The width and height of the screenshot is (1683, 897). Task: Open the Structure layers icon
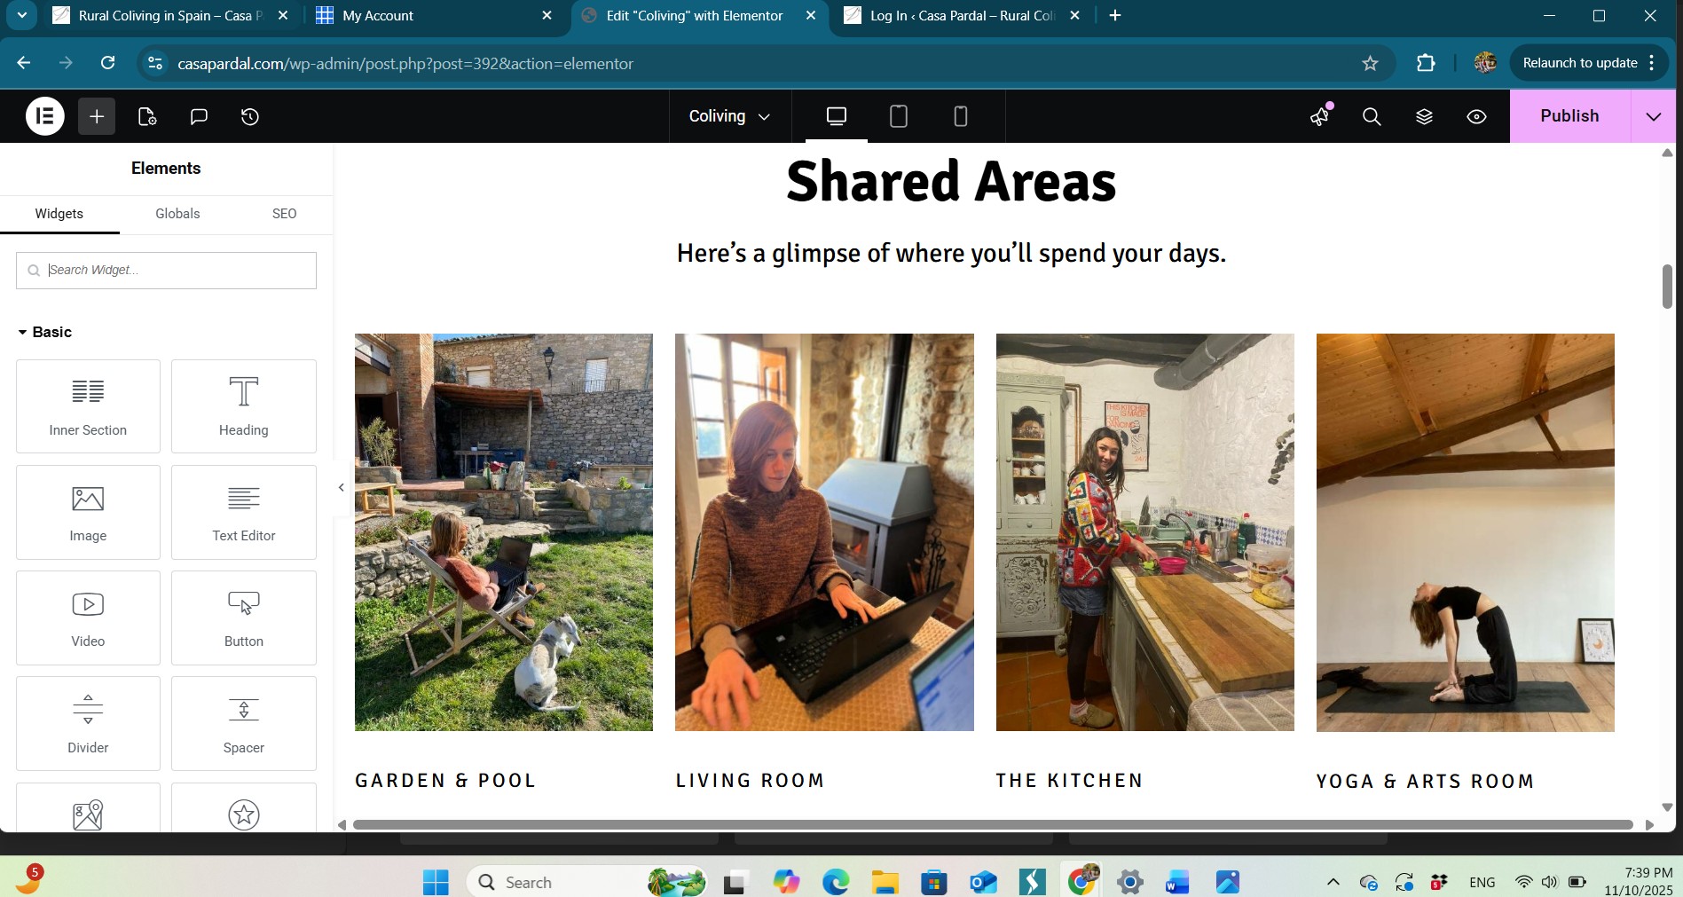1424,116
